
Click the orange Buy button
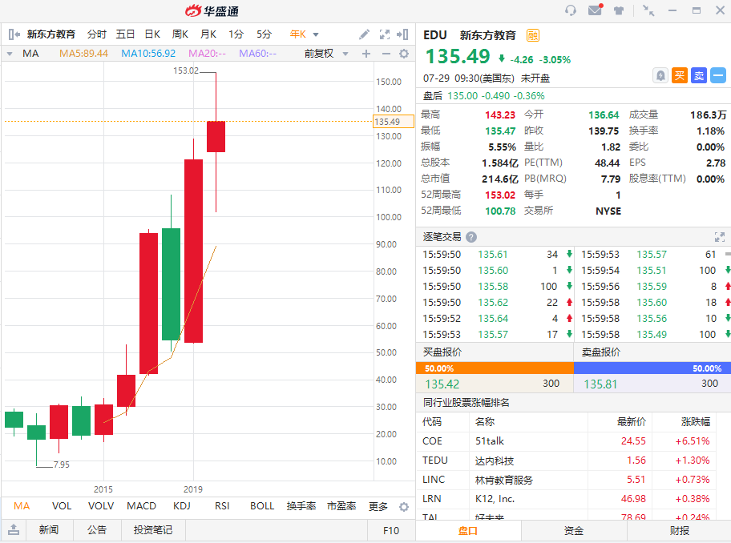[680, 75]
